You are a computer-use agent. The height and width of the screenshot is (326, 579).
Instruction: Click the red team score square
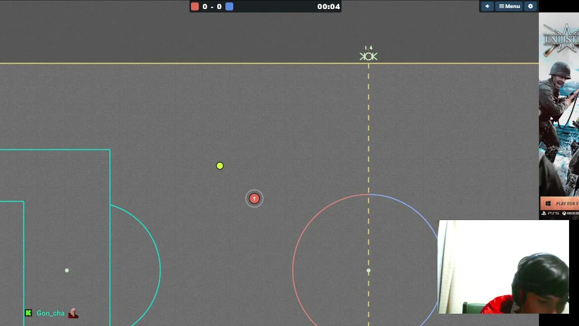click(195, 6)
